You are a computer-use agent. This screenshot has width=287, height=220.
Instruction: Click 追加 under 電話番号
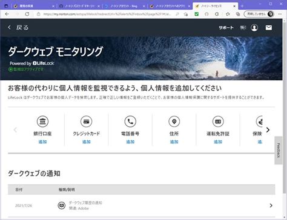(x=130, y=141)
